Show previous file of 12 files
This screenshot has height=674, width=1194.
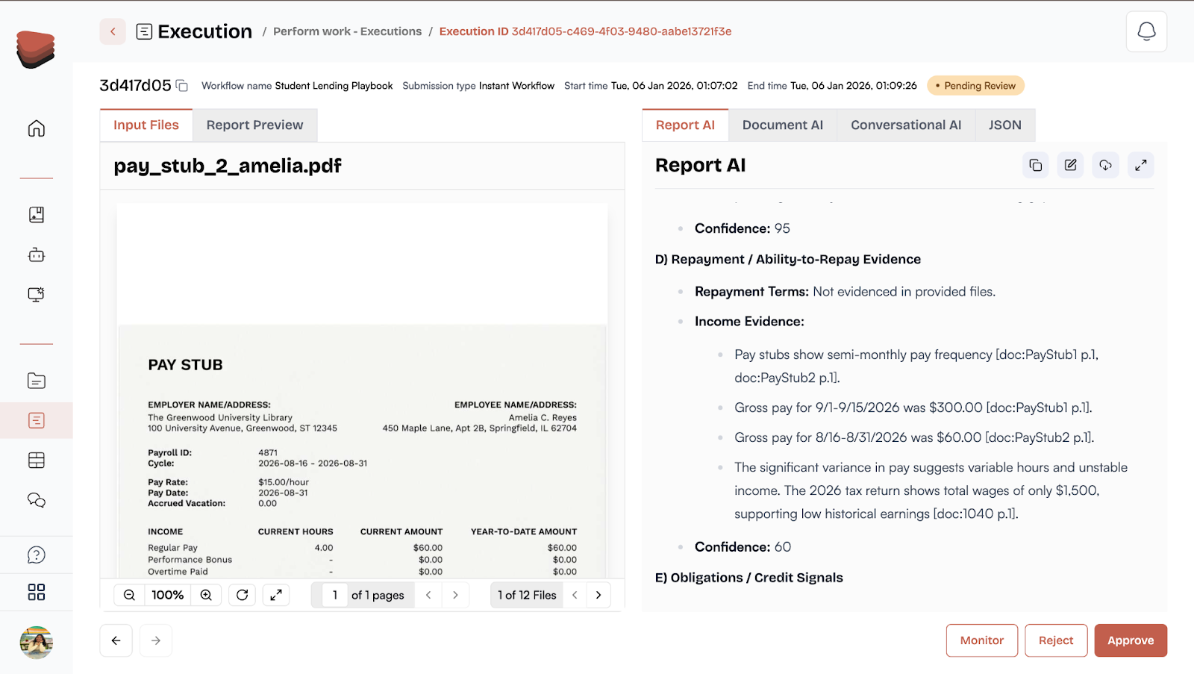(x=575, y=595)
